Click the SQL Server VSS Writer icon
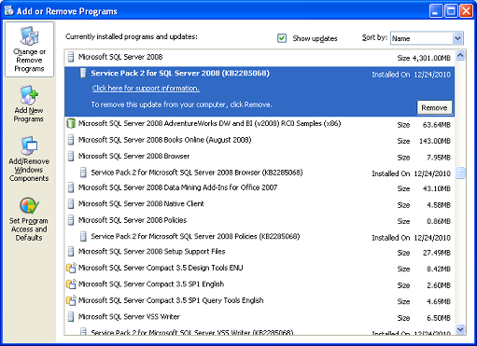The height and width of the screenshot is (346, 477). 71,317
